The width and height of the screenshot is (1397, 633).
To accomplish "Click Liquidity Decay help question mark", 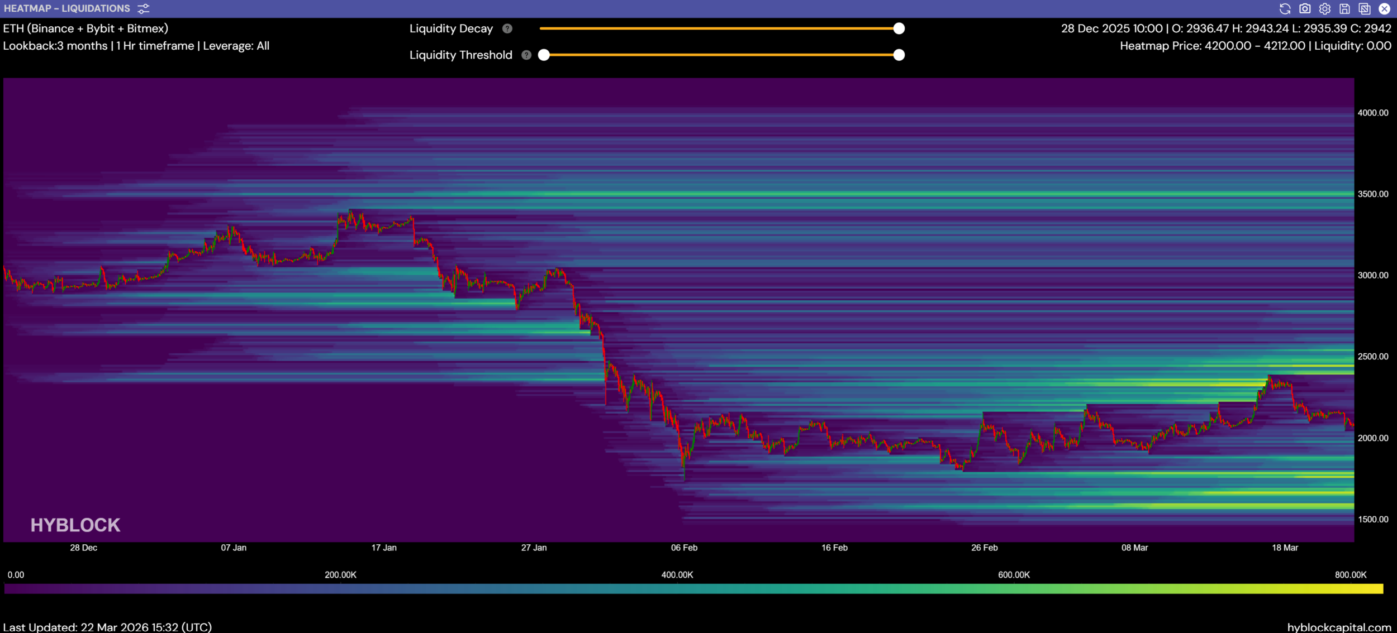I will (x=507, y=28).
